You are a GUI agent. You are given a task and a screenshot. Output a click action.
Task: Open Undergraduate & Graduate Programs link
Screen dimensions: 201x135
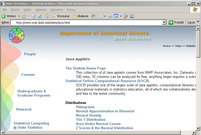click(x=34, y=93)
